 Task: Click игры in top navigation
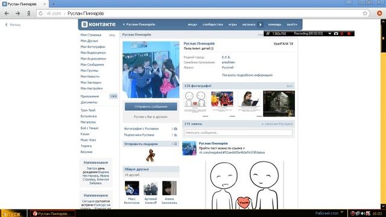232,24
